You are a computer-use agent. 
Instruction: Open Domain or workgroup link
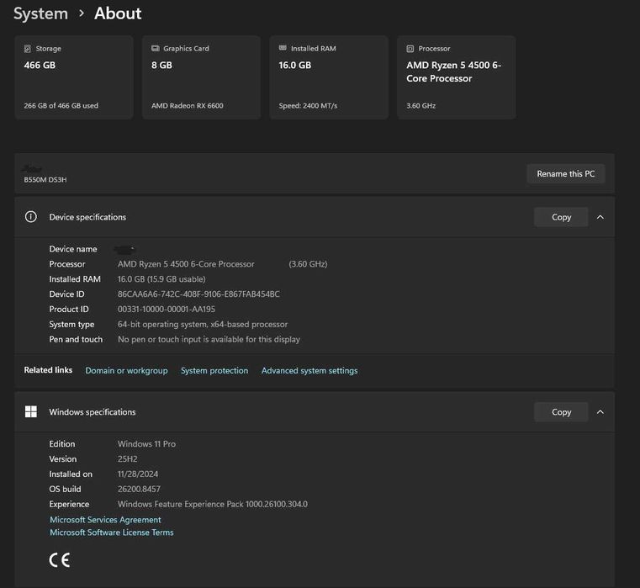126,371
